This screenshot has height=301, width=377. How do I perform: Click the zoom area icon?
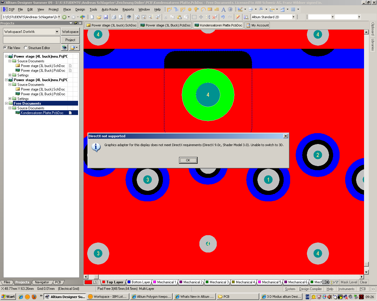coord(144,17)
